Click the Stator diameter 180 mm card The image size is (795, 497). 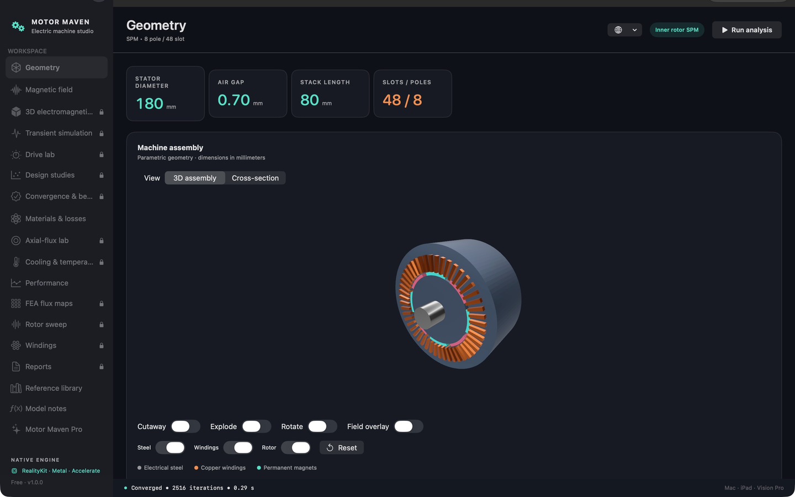point(166,93)
